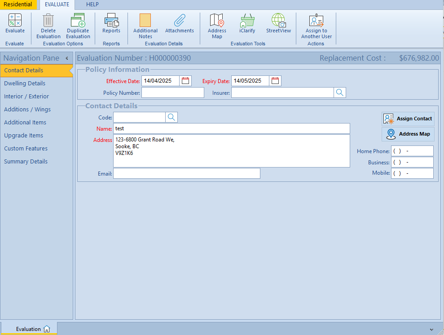Image resolution: width=444 pixels, height=335 pixels.
Task: Open Summary Details in navigation pane
Action: tap(26, 162)
